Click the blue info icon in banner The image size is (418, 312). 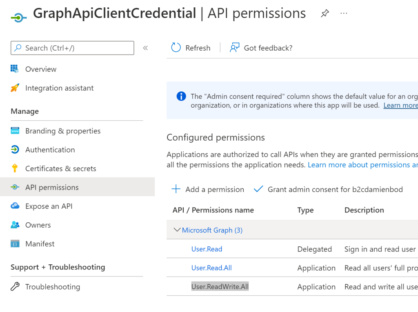181,96
